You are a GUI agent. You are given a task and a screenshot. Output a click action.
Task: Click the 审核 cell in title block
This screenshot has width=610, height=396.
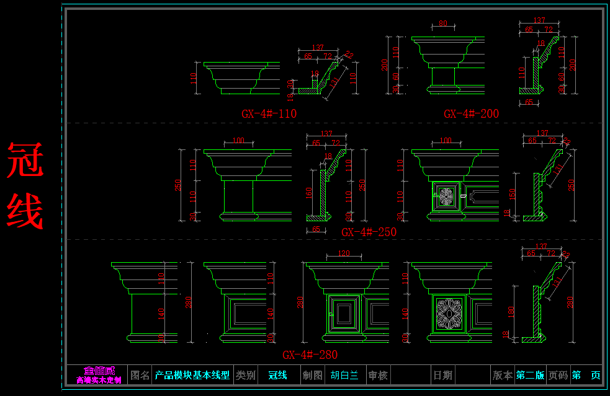click(x=378, y=375)
